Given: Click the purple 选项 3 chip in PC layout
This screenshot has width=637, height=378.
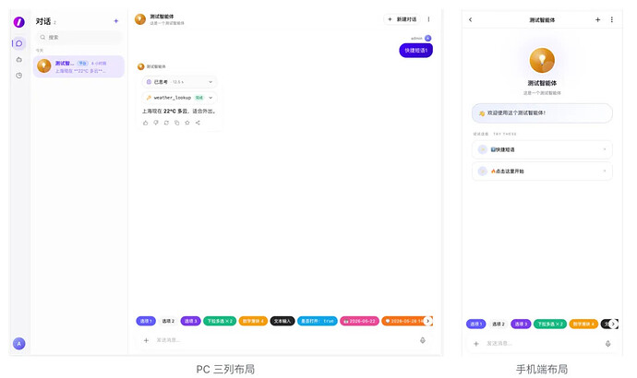Looking at the screenshot, I should (x=190, y=321).
